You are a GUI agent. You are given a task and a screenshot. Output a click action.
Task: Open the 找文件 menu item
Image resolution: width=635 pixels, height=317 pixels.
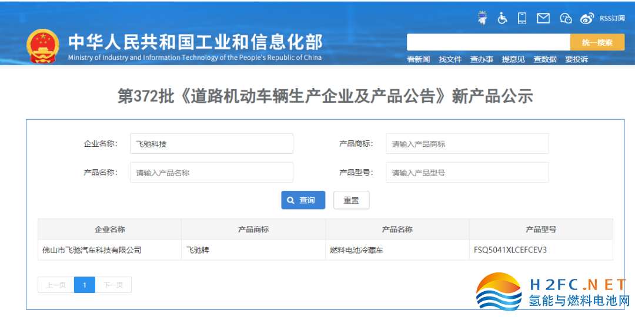coord(450,59)
